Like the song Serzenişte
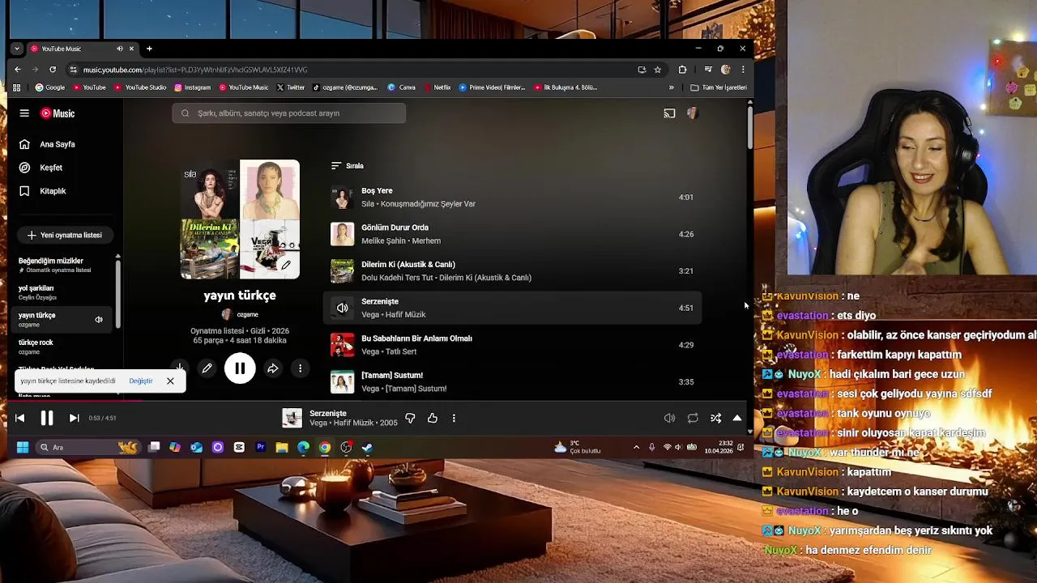Screen dimensions: 1037x583 point(433,418)
